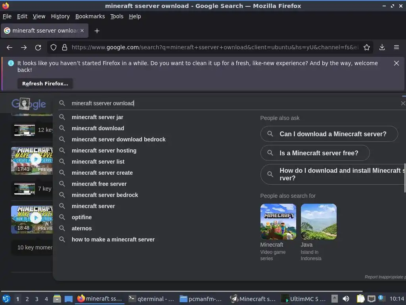Image resolution: width=406 pixels, height=305 pixels.
Task: Open the File menu
Action: (x=7, y=16)
